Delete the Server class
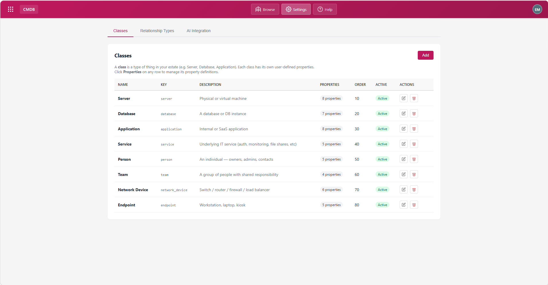 click(x=414, y=98)
